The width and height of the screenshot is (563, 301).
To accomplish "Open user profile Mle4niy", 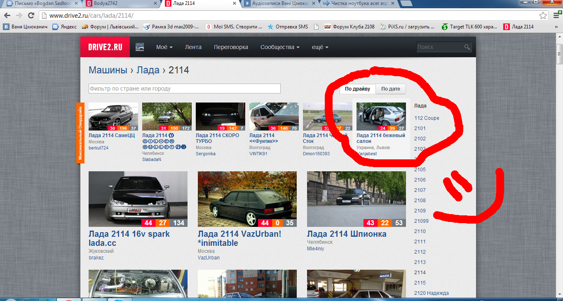I will click(316, 249).
